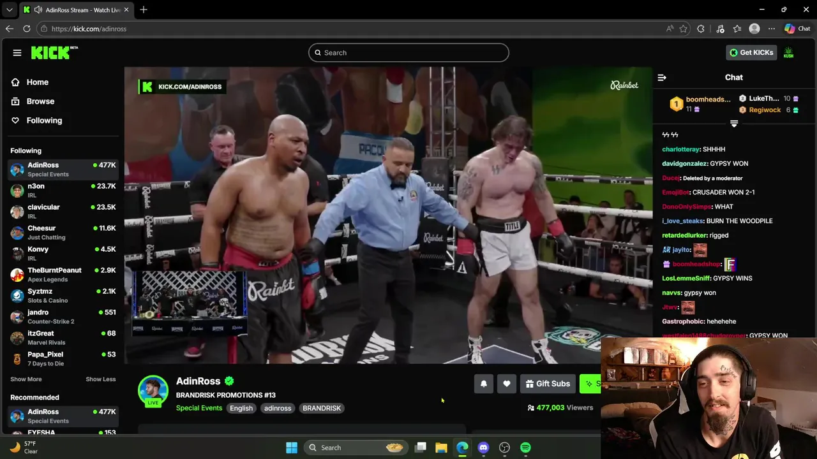817x459 pixels.
Task: Open Syztmz's Slots & Casino stream
Action: click(63, 295)
